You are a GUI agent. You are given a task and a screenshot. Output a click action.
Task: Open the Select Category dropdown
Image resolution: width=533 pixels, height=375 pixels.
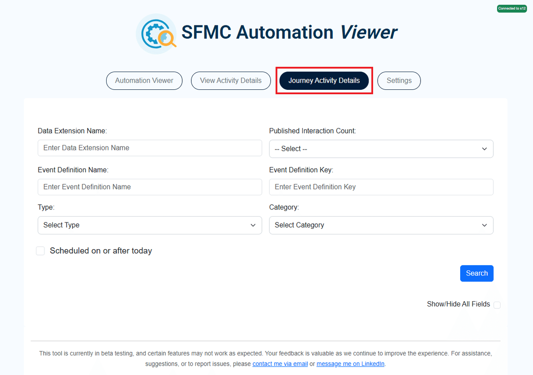point(381,225)
